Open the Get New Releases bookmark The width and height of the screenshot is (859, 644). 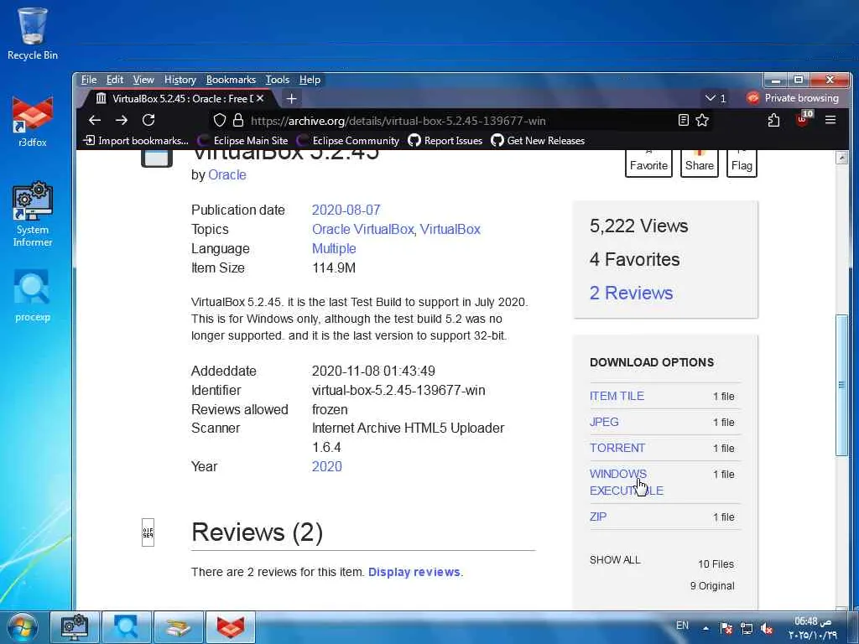click(538, 141)
